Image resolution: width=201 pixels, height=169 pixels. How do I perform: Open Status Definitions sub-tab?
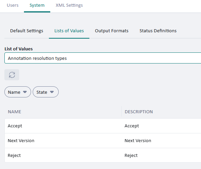158,31
